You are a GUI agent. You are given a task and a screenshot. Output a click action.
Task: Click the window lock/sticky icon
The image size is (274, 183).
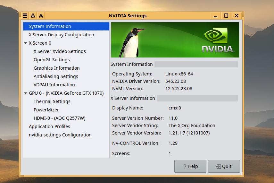click(x=33, y=15)
